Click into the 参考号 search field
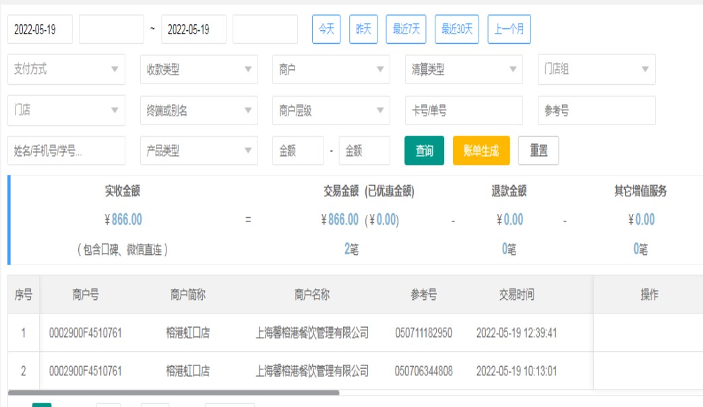Image resolution: width=703 pixels, height=407 pixels. pos(597,110)
